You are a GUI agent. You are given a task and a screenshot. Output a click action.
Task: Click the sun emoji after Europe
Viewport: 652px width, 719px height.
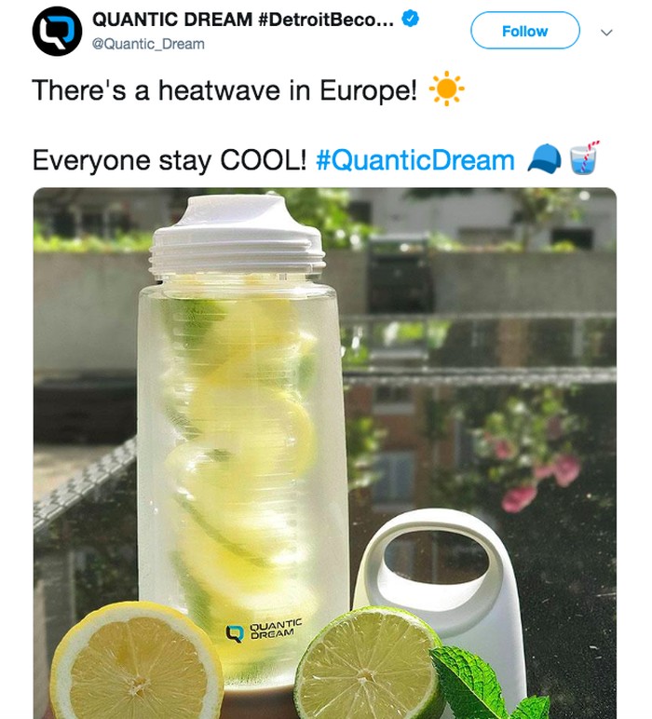click(x=446, y=90)
